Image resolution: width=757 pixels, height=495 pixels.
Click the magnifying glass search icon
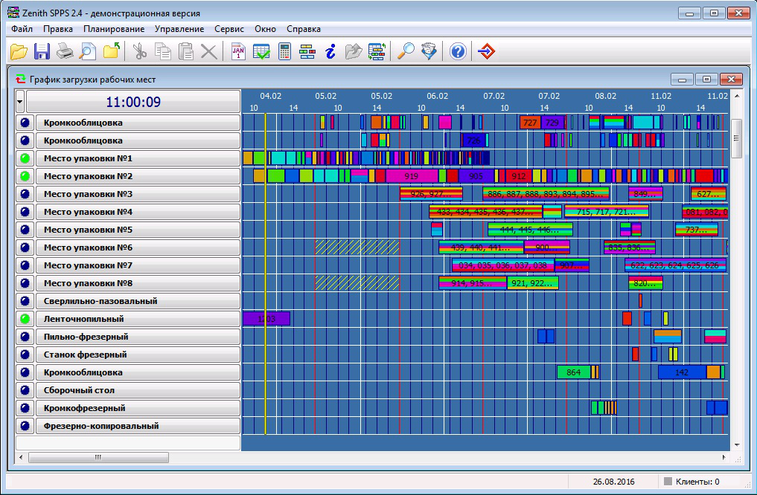(405, 51)
